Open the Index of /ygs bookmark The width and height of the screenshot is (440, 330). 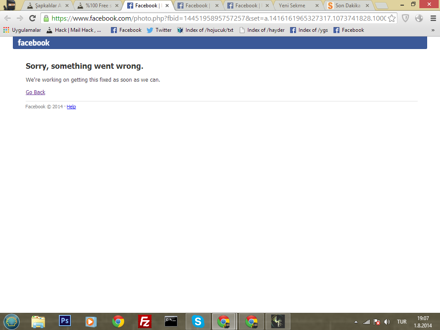pos(309,30)
